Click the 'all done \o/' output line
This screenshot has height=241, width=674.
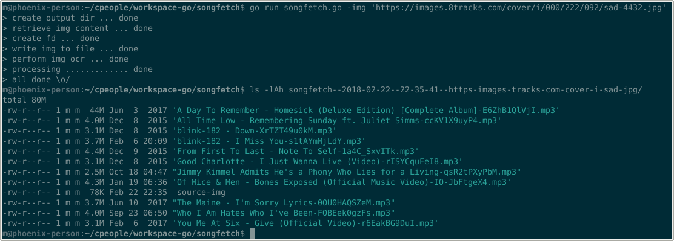36,80
